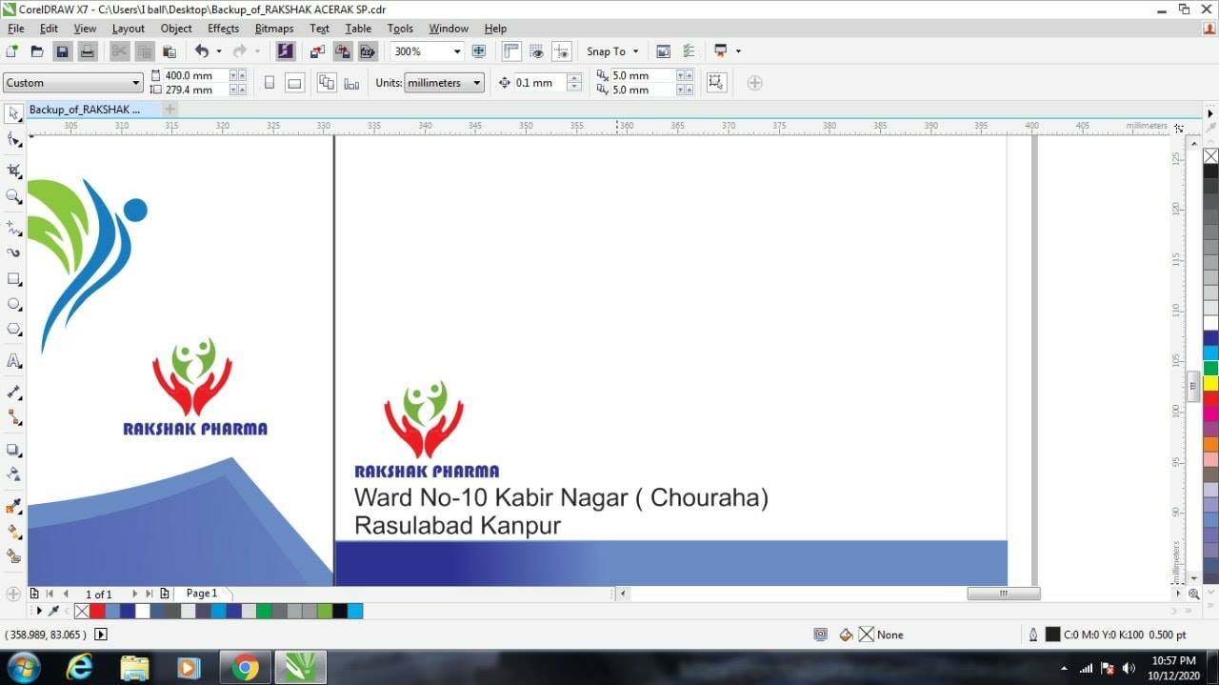The height and width of the screenshot is (685, 1219).
Task: Expand the status bar coordinates arrow
Action: pos(101,635)
